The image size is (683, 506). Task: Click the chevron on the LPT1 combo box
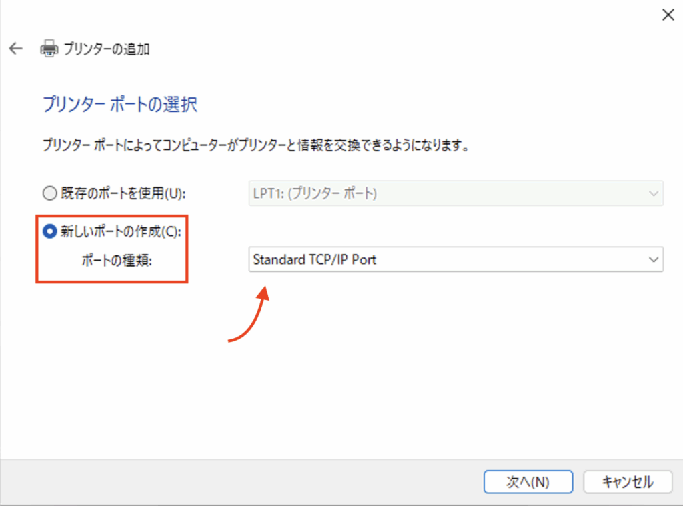point(652,193)
